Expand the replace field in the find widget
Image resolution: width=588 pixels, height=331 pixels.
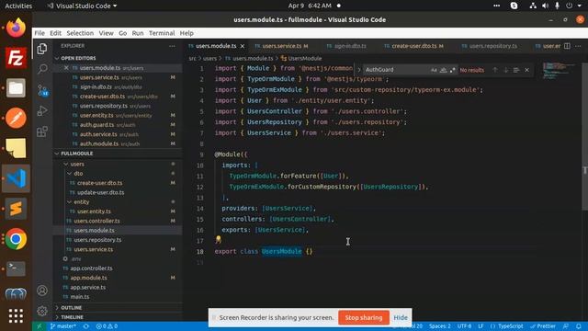(359, 70)
